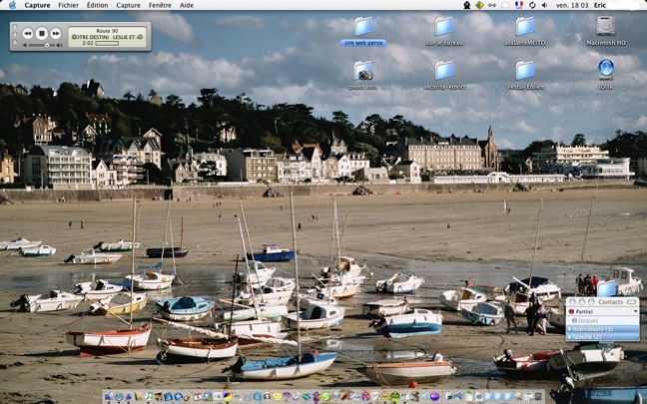Image resolution: width=647 pixels, height=404 pixels.
Task: Skip to previous track in iTunes mini player
Action: point(28,33)
